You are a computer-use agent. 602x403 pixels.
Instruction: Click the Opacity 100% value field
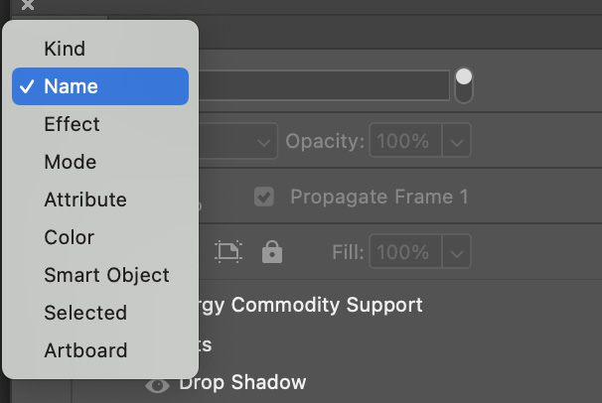tap(405, 141)
